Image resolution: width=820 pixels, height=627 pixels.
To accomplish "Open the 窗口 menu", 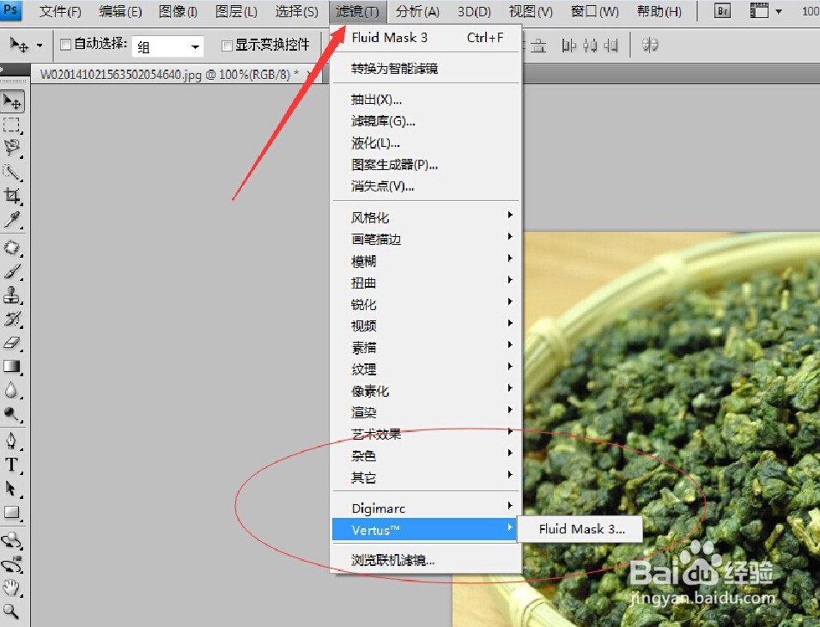I will [x=592, y=11].
